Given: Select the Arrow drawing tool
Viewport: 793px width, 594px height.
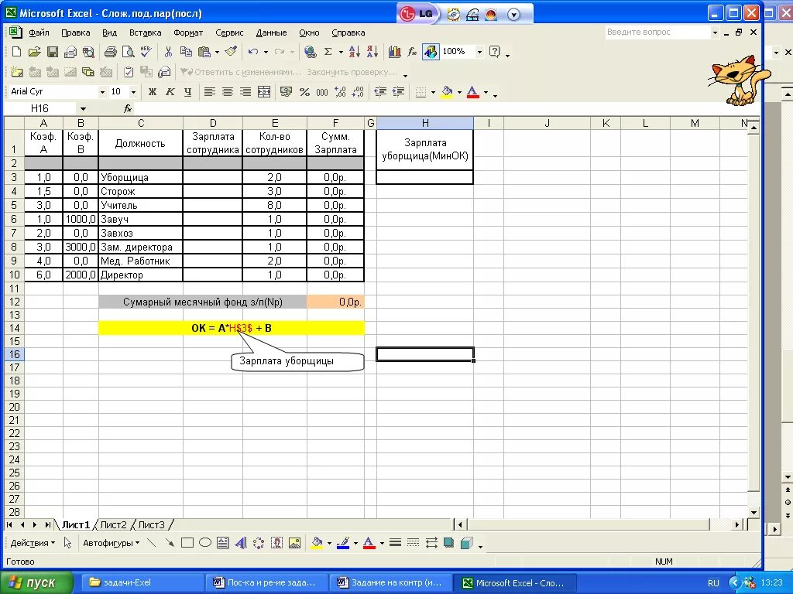Looking at the screenshot, I should click(x=170, y=543).
